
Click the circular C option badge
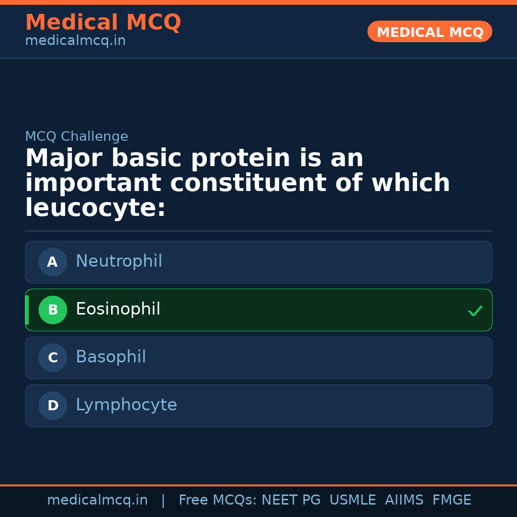(x=53, y=358)
